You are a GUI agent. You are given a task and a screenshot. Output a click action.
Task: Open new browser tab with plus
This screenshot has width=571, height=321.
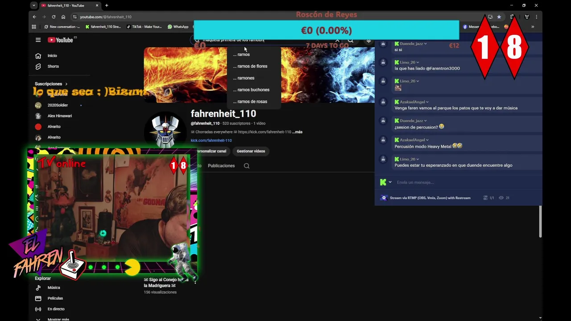point(107,5)
